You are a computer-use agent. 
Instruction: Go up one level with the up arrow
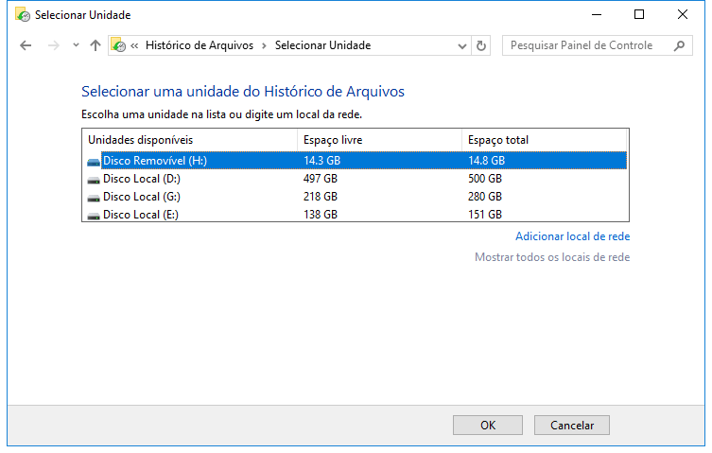tap(96, 45)
